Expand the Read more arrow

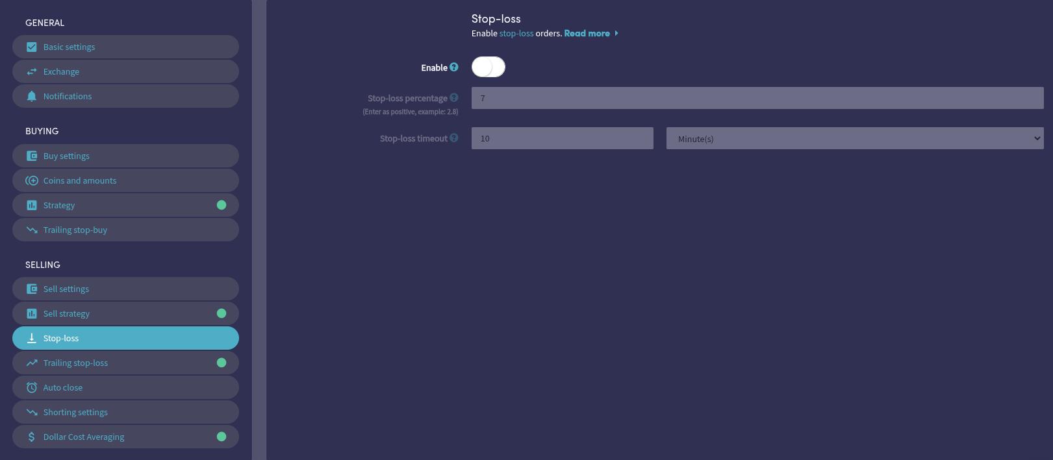click(x=616, y=33)
